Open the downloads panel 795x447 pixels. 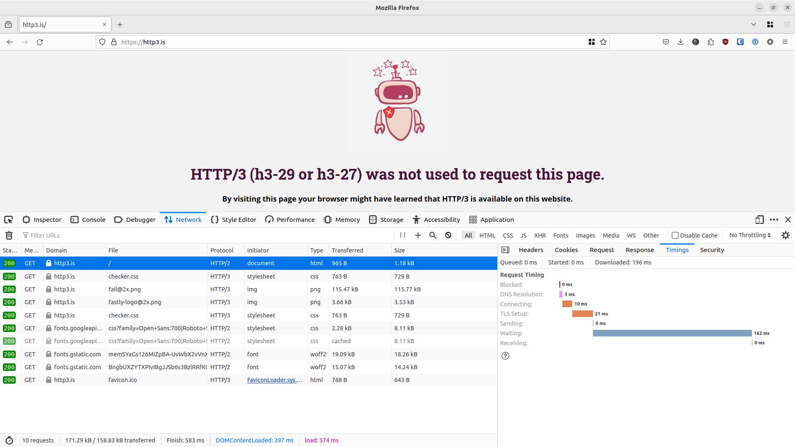681,42
